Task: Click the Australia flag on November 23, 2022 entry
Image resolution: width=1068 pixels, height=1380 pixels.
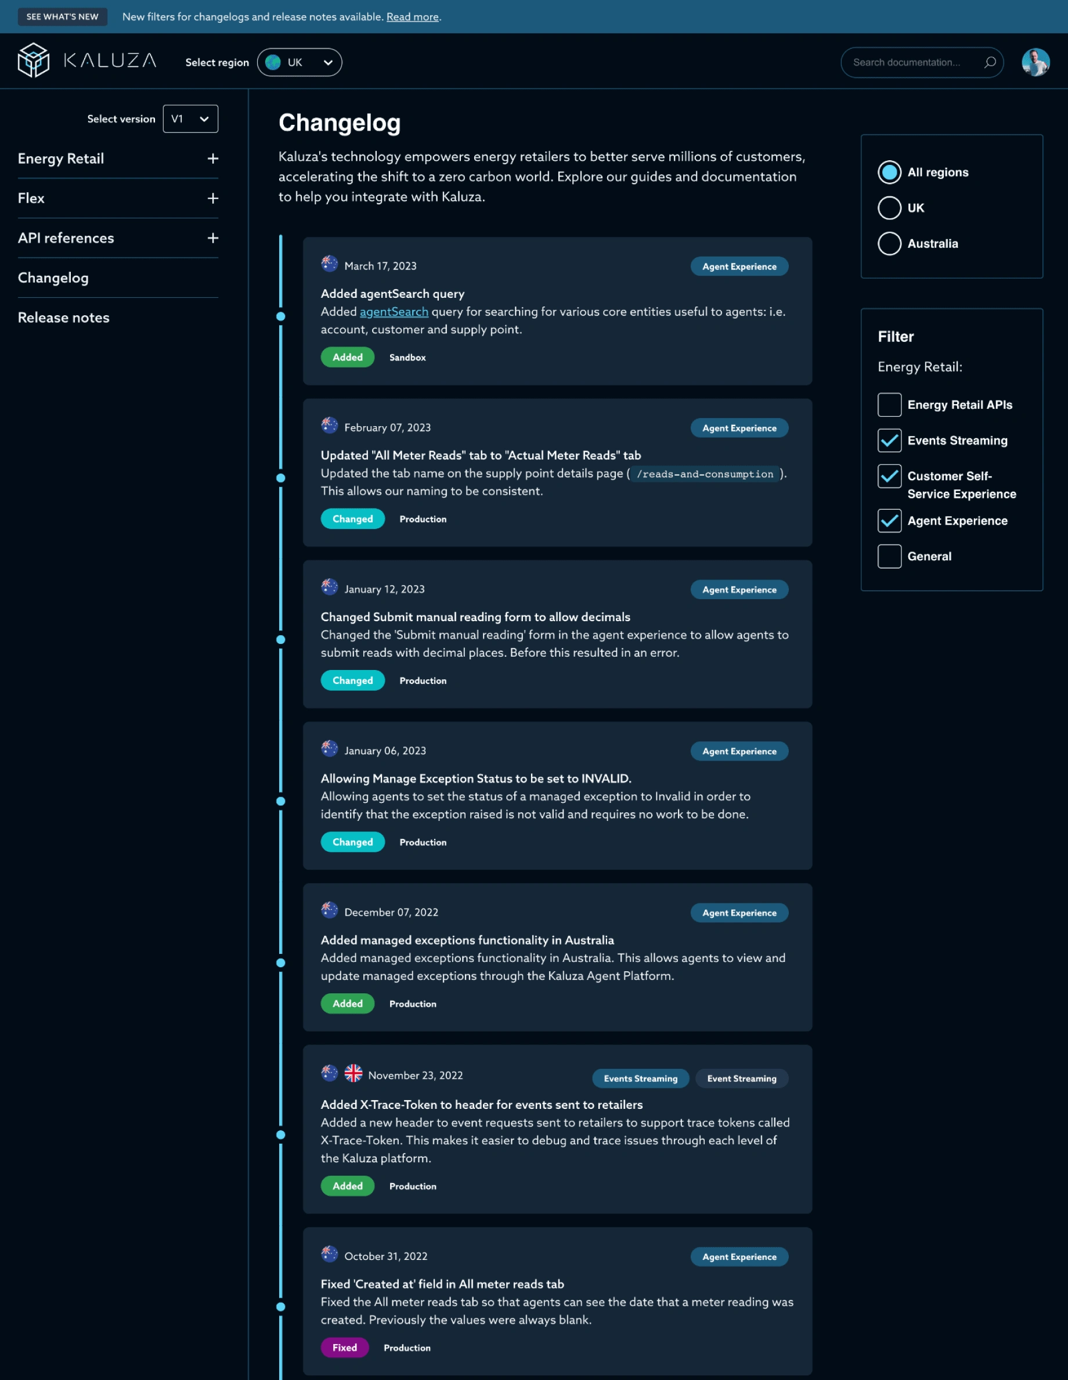Action: click(329, 1073)
